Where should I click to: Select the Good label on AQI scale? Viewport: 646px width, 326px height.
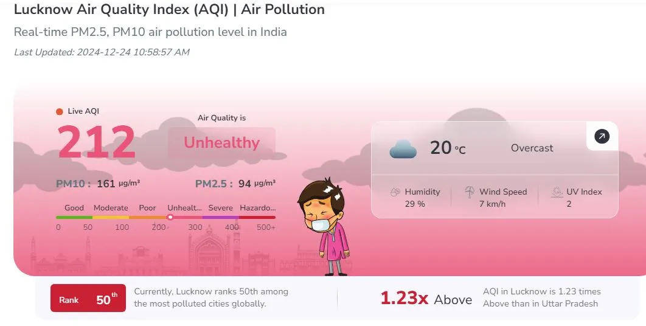(74, 208)
